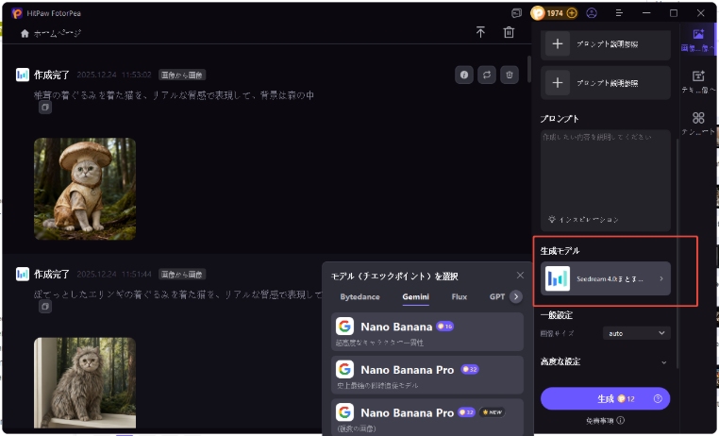The width and height of the screenshot is (719, 436).
Task: Expand the 高度な設定 section
Action: pos(605,361)
